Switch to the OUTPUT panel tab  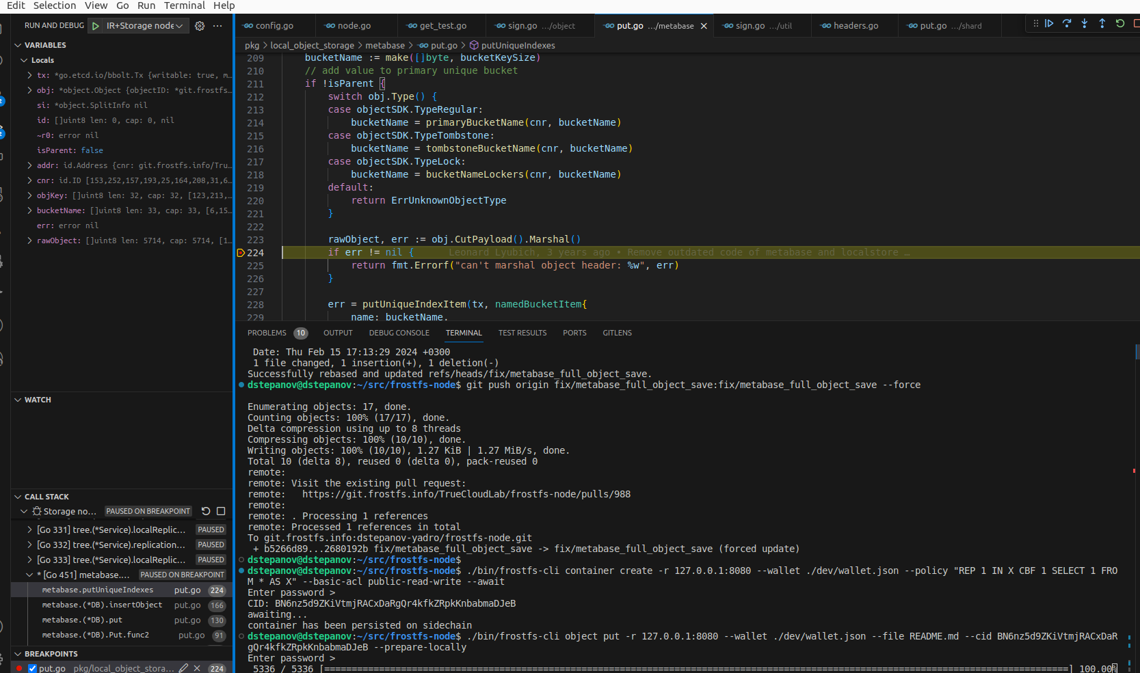338,333
